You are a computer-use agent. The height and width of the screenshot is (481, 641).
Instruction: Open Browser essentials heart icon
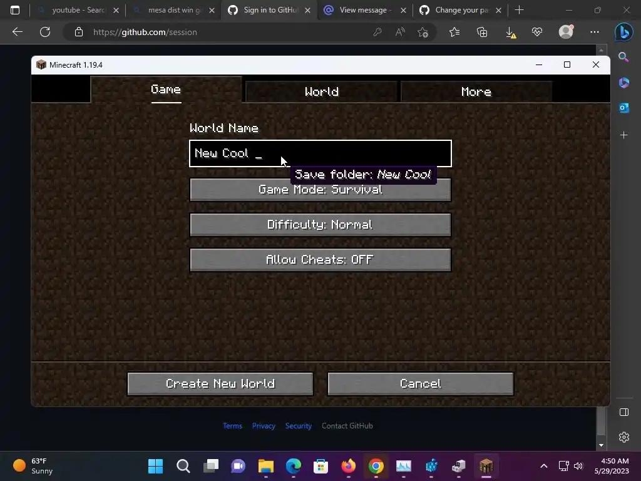coord(537,32)
